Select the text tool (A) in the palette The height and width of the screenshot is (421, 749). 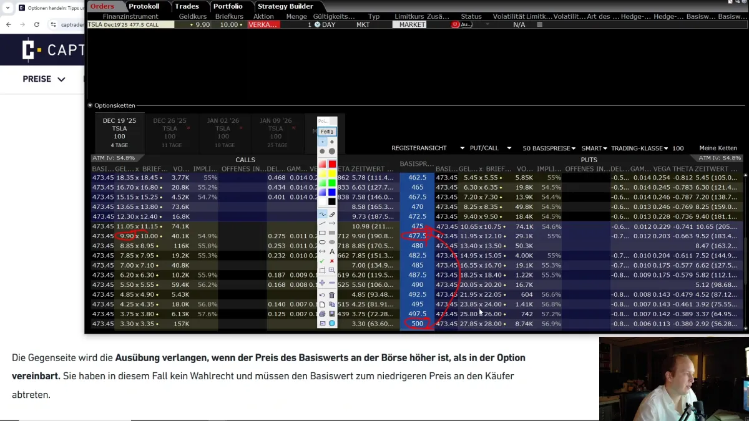pyautogui.click(x=332, y=250)
